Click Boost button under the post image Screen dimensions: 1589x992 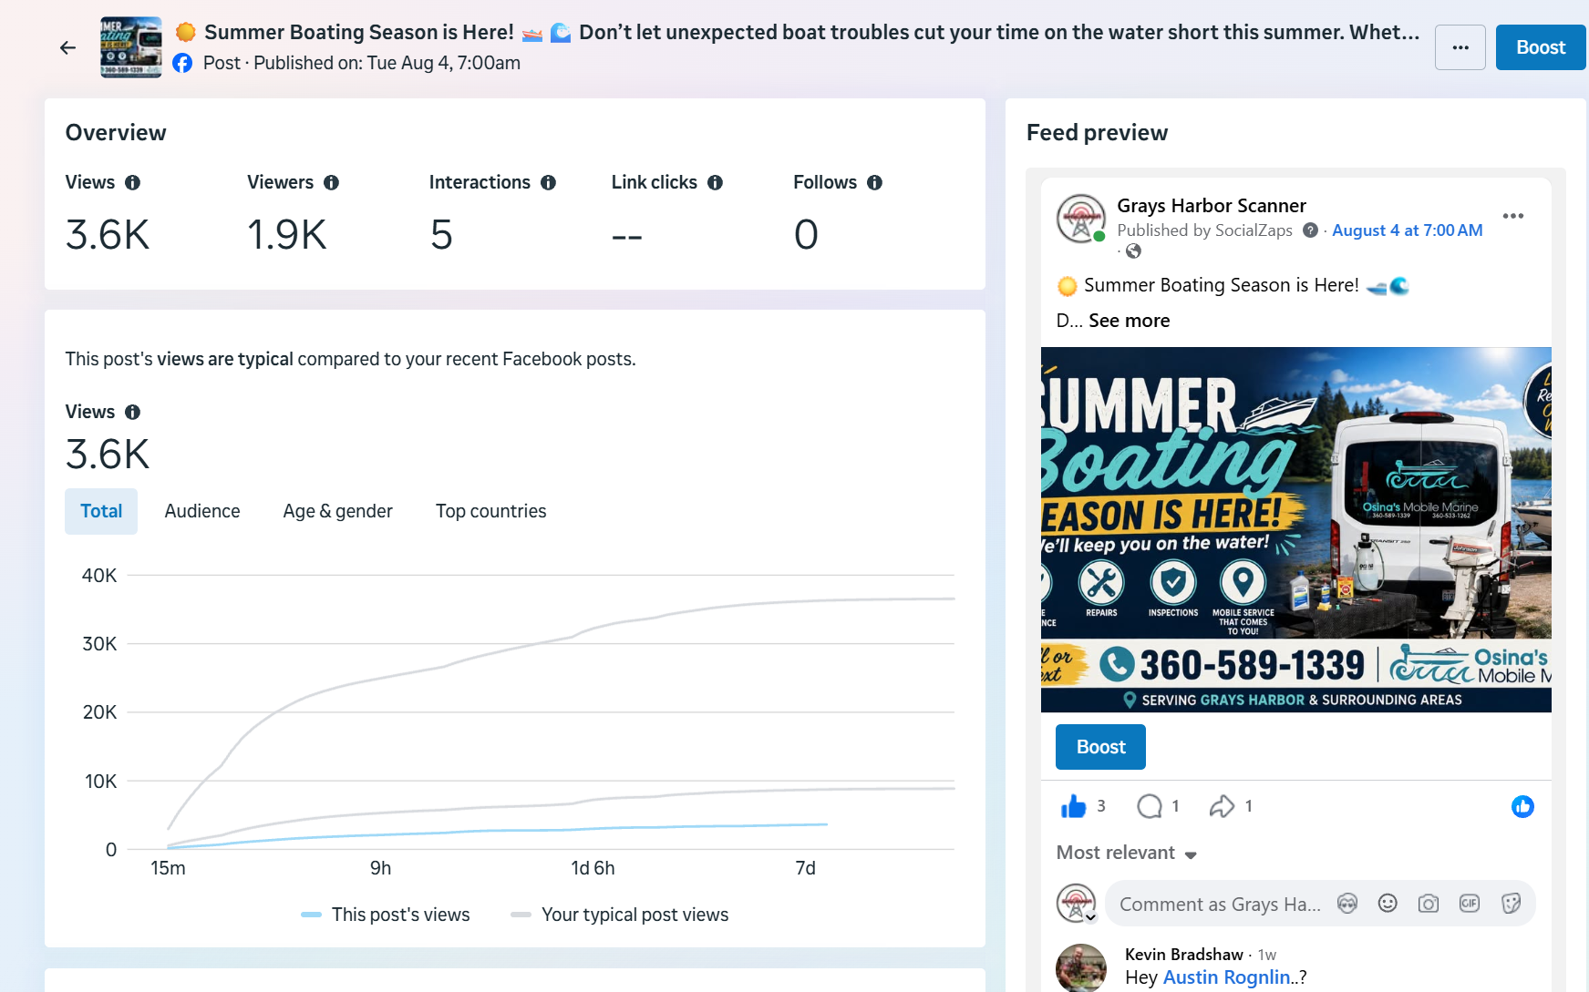coord(1101,747)
